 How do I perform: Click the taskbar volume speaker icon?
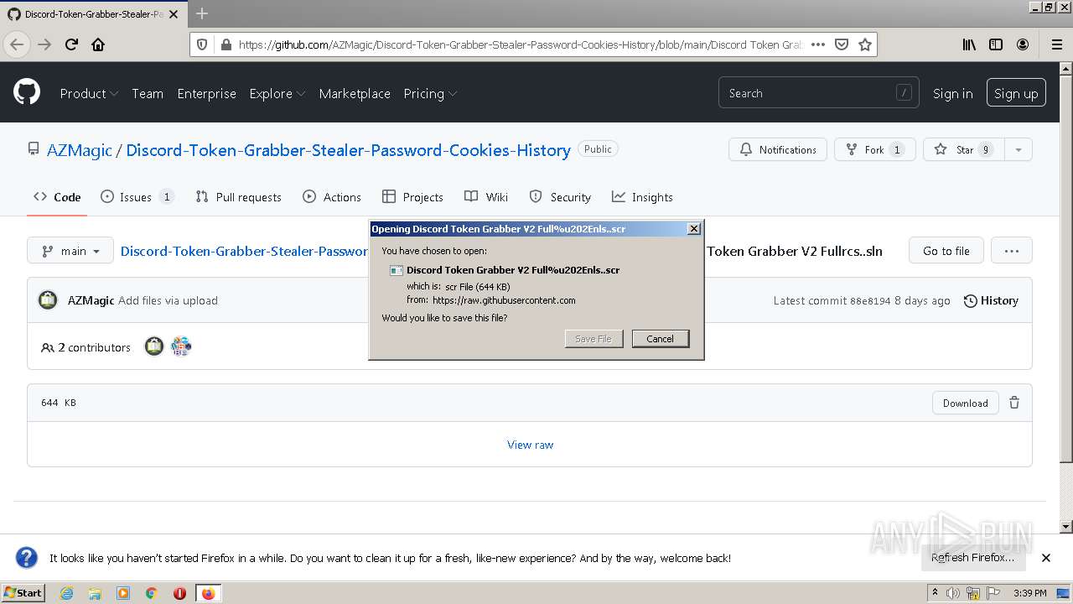[952, 593]
